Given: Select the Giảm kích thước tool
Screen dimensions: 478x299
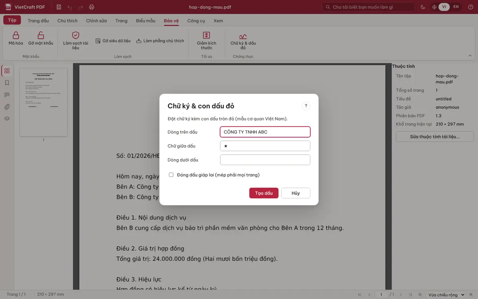Looking at the screenshot, I should click(206, 40).
